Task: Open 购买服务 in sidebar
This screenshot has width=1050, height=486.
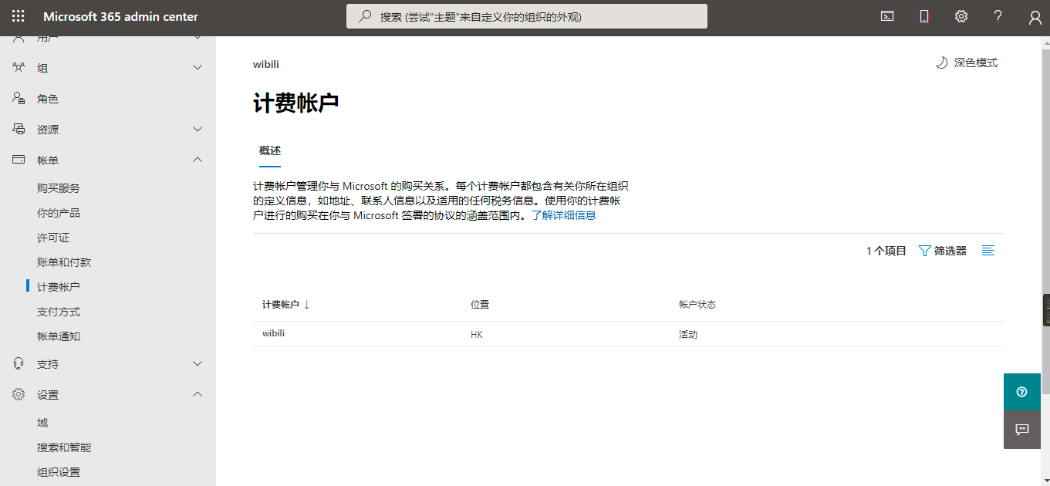Action: (59, 188)
